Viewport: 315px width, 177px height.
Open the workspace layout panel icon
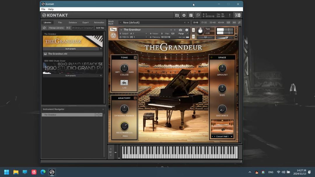(191, 15)
